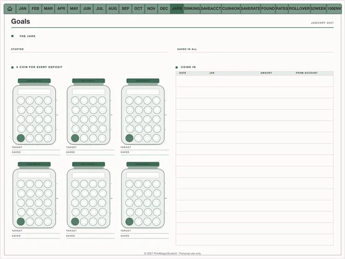Viewport: 345px width, 259px height.
Task: Go to the NOV tab
Action: 151,9
